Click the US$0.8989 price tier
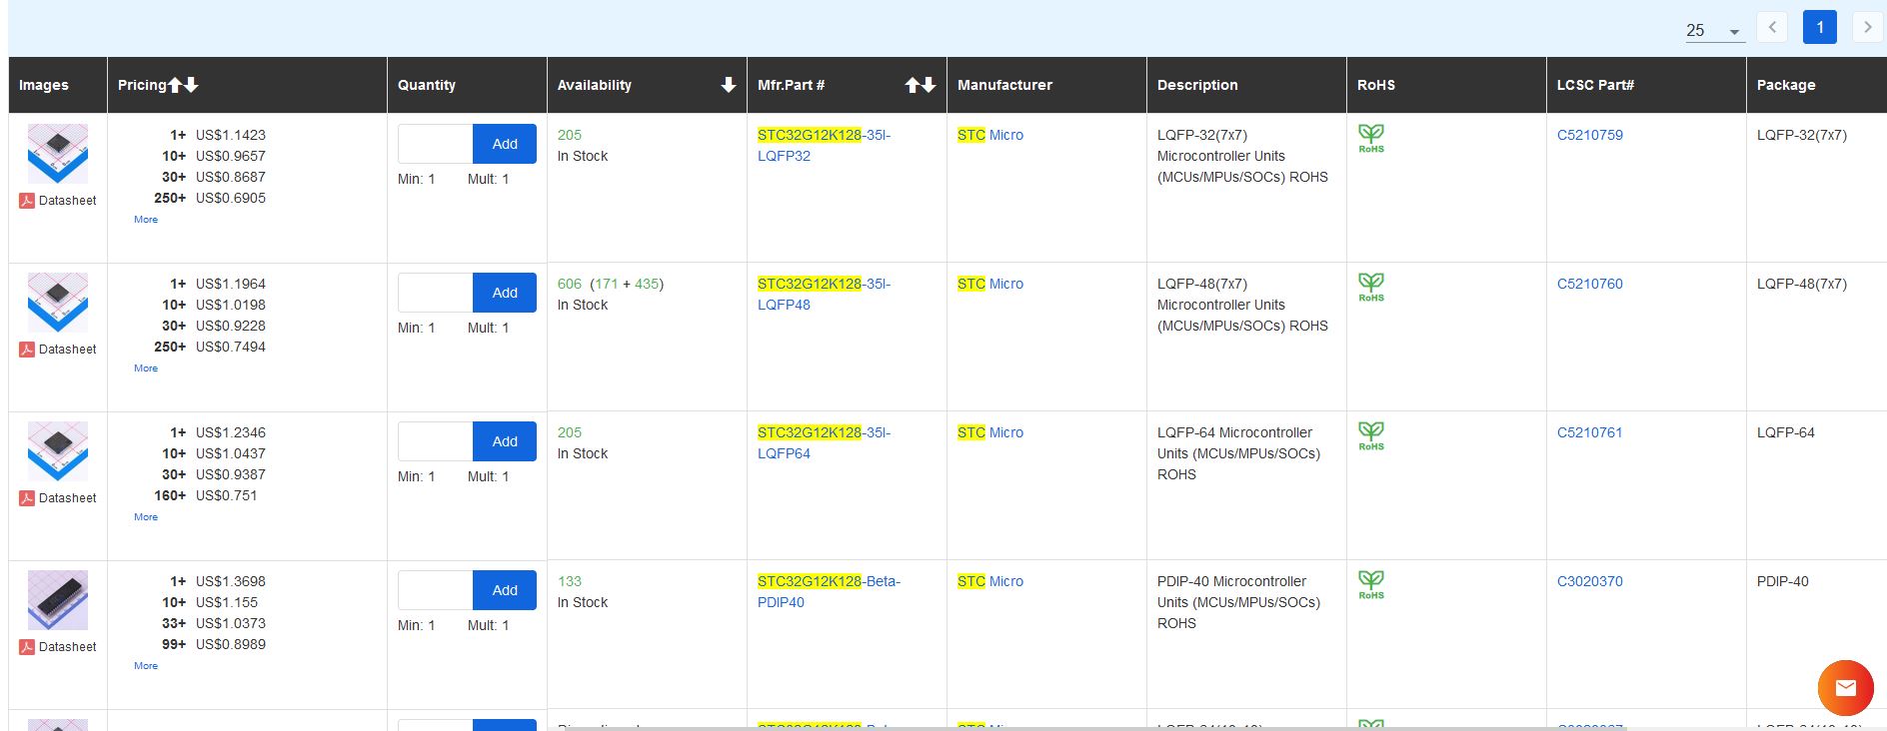This screenshot has width=1887, height=731. coord(231,644)
